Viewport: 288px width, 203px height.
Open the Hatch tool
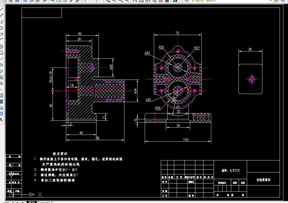click(x=1, y=95)
